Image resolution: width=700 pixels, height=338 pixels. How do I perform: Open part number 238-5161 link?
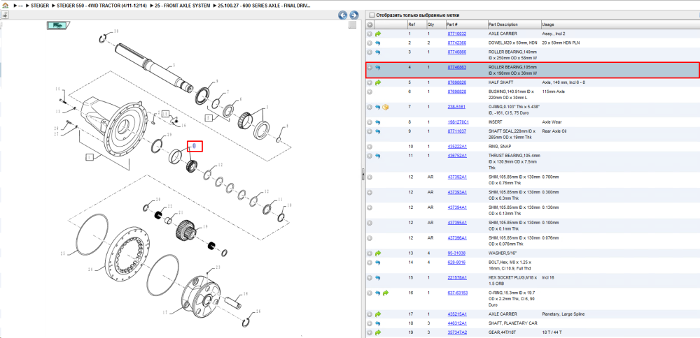click(456, 107)
